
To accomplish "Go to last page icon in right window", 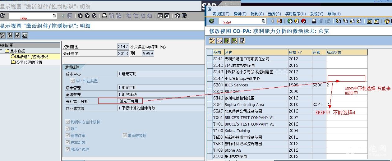I will tap(359, 21).
